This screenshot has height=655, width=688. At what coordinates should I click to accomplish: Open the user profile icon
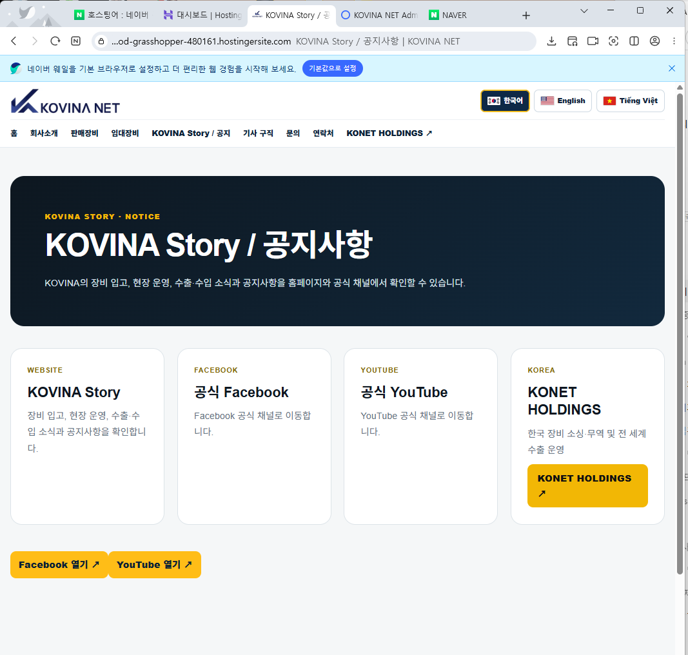[654, 41]
